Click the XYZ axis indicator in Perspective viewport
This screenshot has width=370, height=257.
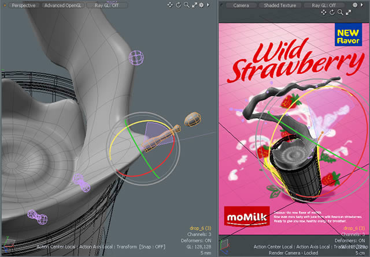pos(8,243)
